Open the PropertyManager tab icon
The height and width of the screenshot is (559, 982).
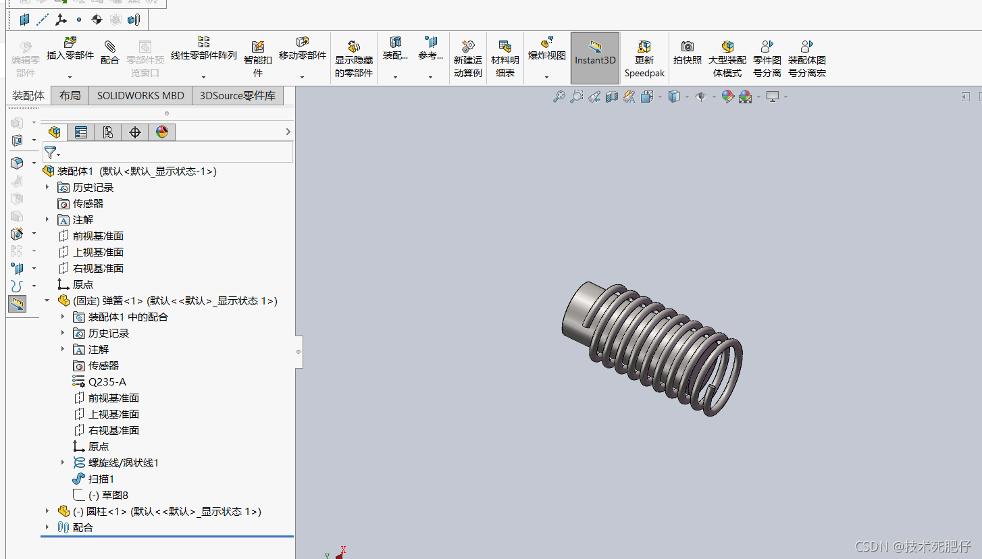81,132
